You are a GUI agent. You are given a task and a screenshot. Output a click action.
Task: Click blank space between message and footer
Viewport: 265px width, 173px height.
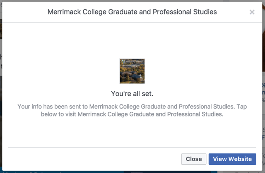point(132,132)
